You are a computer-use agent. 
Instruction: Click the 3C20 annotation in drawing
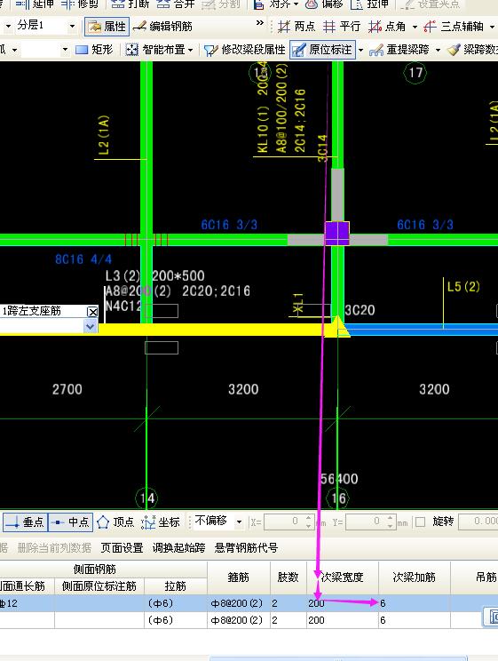tap(360, 310)
